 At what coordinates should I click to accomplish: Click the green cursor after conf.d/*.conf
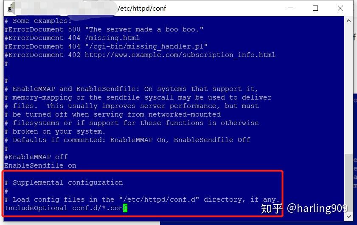coord(125,208)
